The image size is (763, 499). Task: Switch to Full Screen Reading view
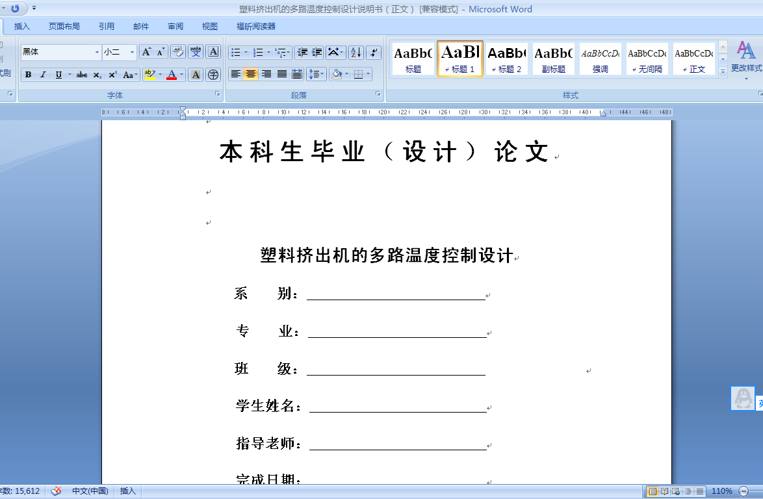[x=664, y=491]
